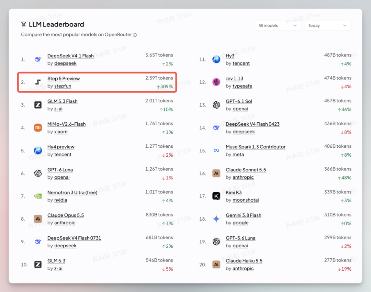Visit the google author link
The height and width of the screenshot is (292, 371).
(x=240, y=223)
